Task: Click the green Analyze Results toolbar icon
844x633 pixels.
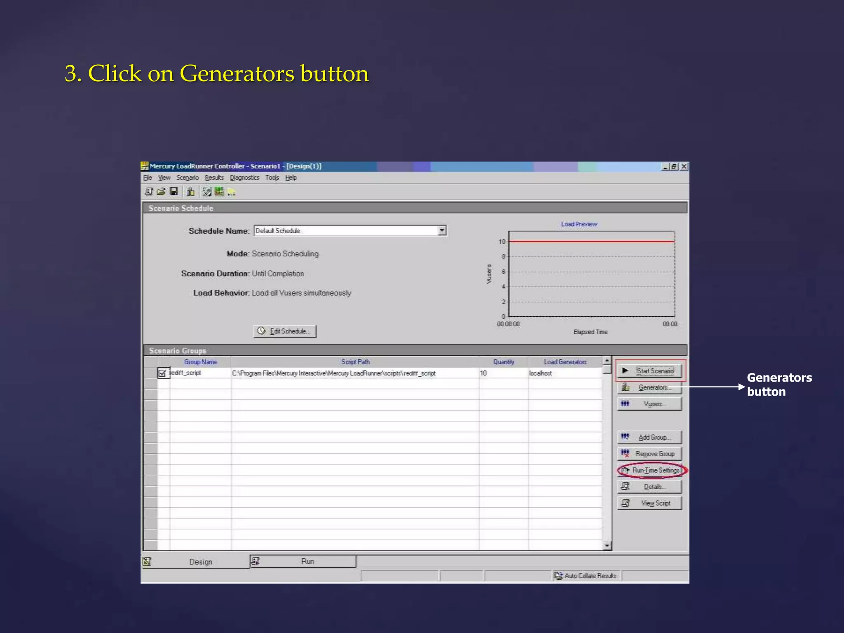Action: (219, 192)
